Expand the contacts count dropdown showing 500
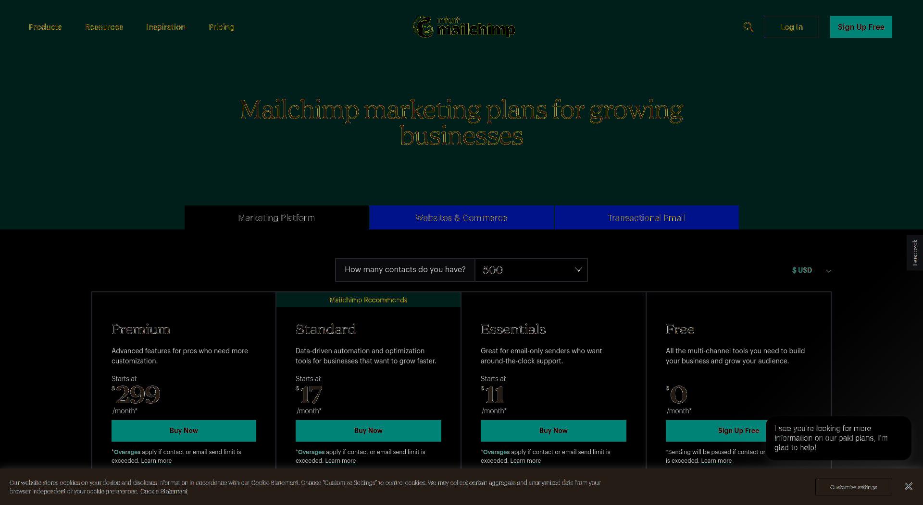 coord(531,270)
